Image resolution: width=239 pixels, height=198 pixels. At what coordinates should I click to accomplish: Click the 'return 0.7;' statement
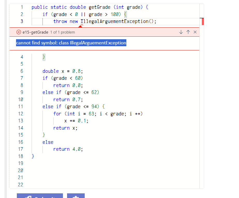point(68,100)
